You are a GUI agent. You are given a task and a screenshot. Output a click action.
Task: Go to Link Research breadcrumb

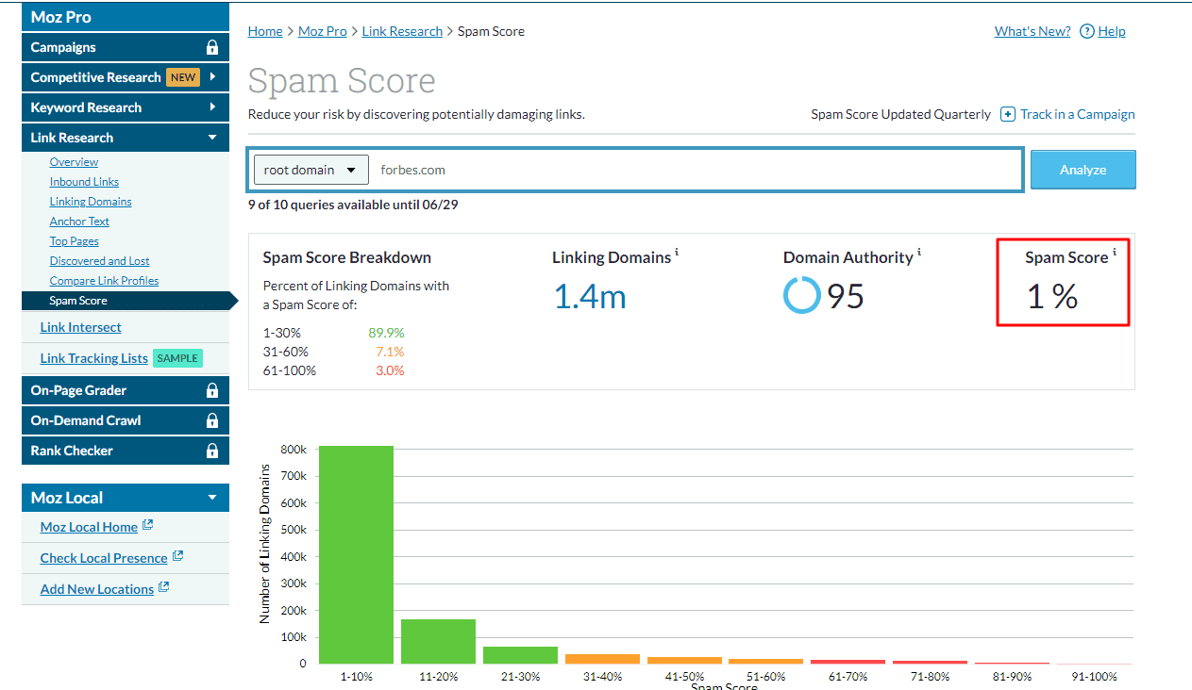coord(402,31)
